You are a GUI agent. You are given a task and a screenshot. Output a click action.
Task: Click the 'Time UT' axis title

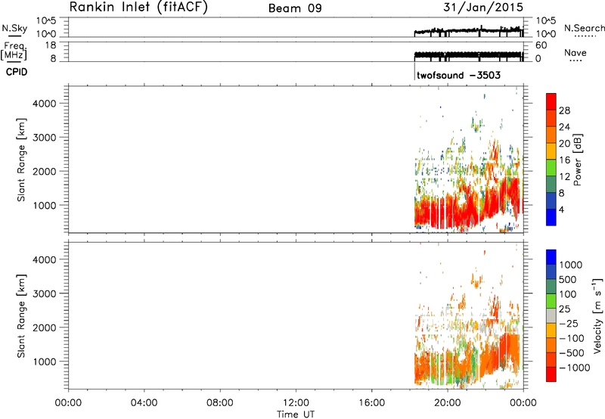[x=296, y=414]
